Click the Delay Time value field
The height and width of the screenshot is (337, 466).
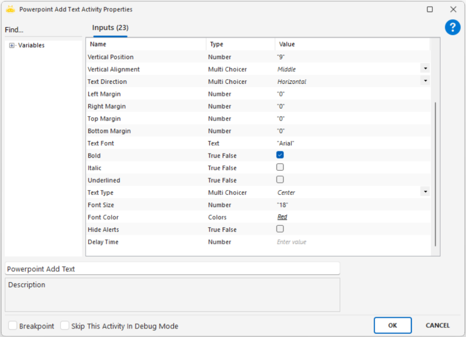pyautogui.click(x=319, y=242)
